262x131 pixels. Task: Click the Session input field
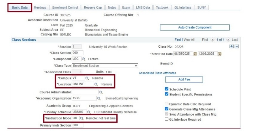76,46
